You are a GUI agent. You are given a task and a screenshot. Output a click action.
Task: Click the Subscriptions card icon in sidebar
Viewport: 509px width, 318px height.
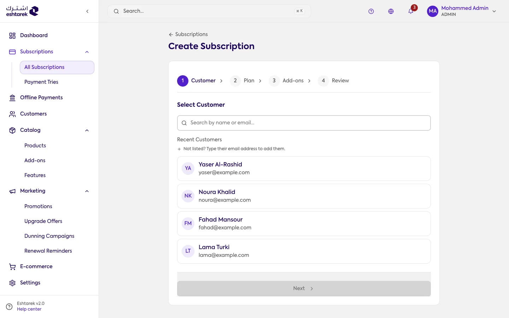pos(12,52)
